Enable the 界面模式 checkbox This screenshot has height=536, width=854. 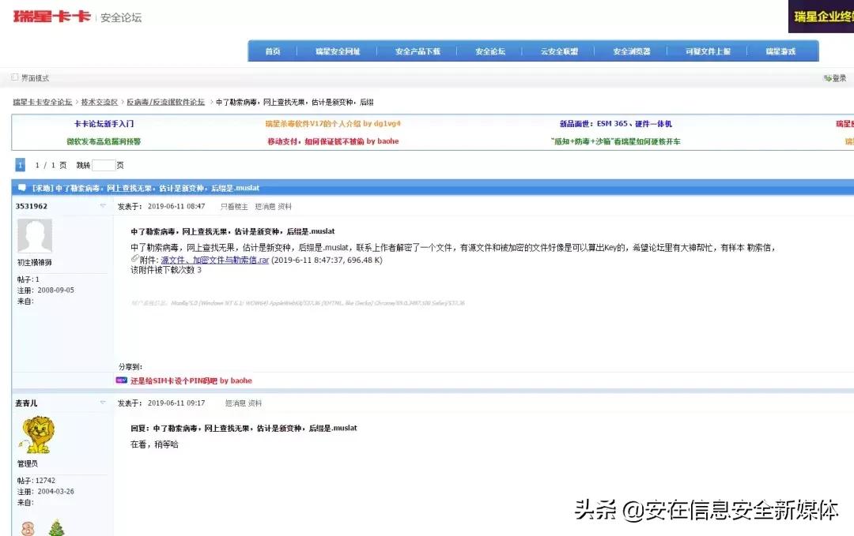(x=14, y=77)
